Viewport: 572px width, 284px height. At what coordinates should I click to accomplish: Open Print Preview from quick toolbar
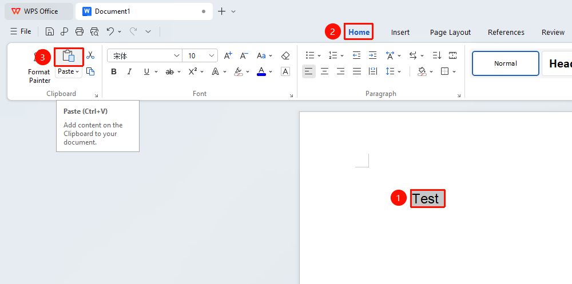(x=94, y=32)
